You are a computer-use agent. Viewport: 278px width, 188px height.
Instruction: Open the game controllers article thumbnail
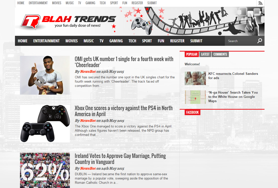45,124
